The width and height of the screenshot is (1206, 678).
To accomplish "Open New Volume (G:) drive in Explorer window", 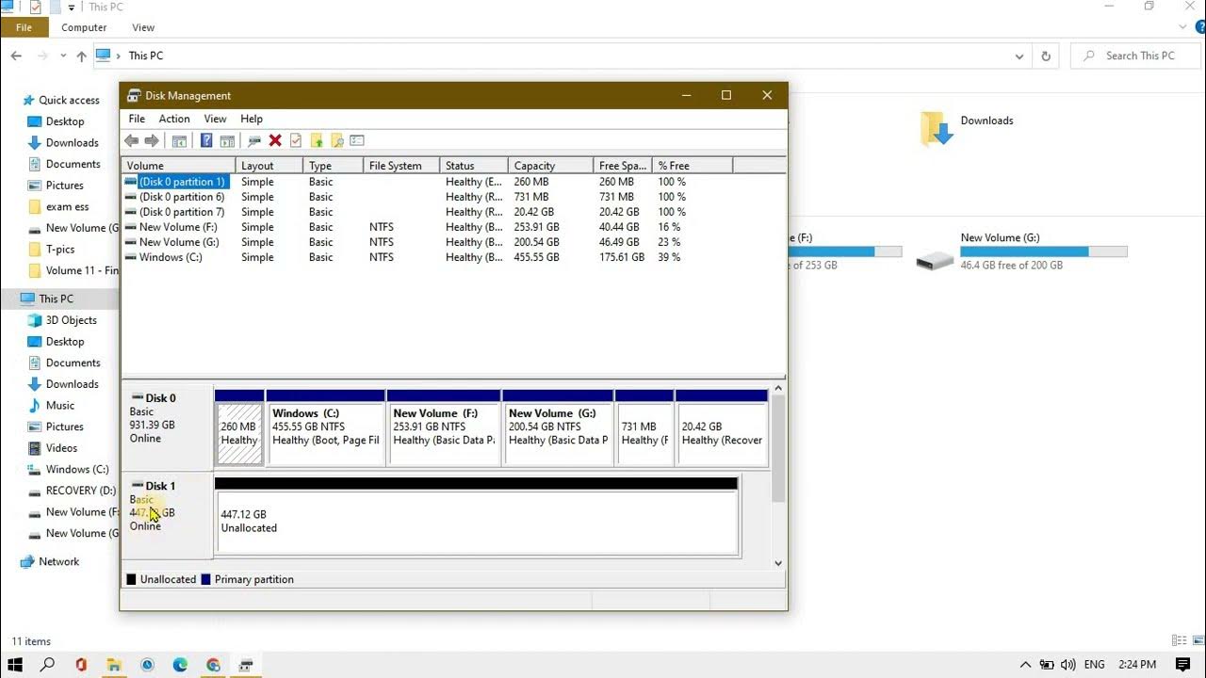I will click(1021, 252).
